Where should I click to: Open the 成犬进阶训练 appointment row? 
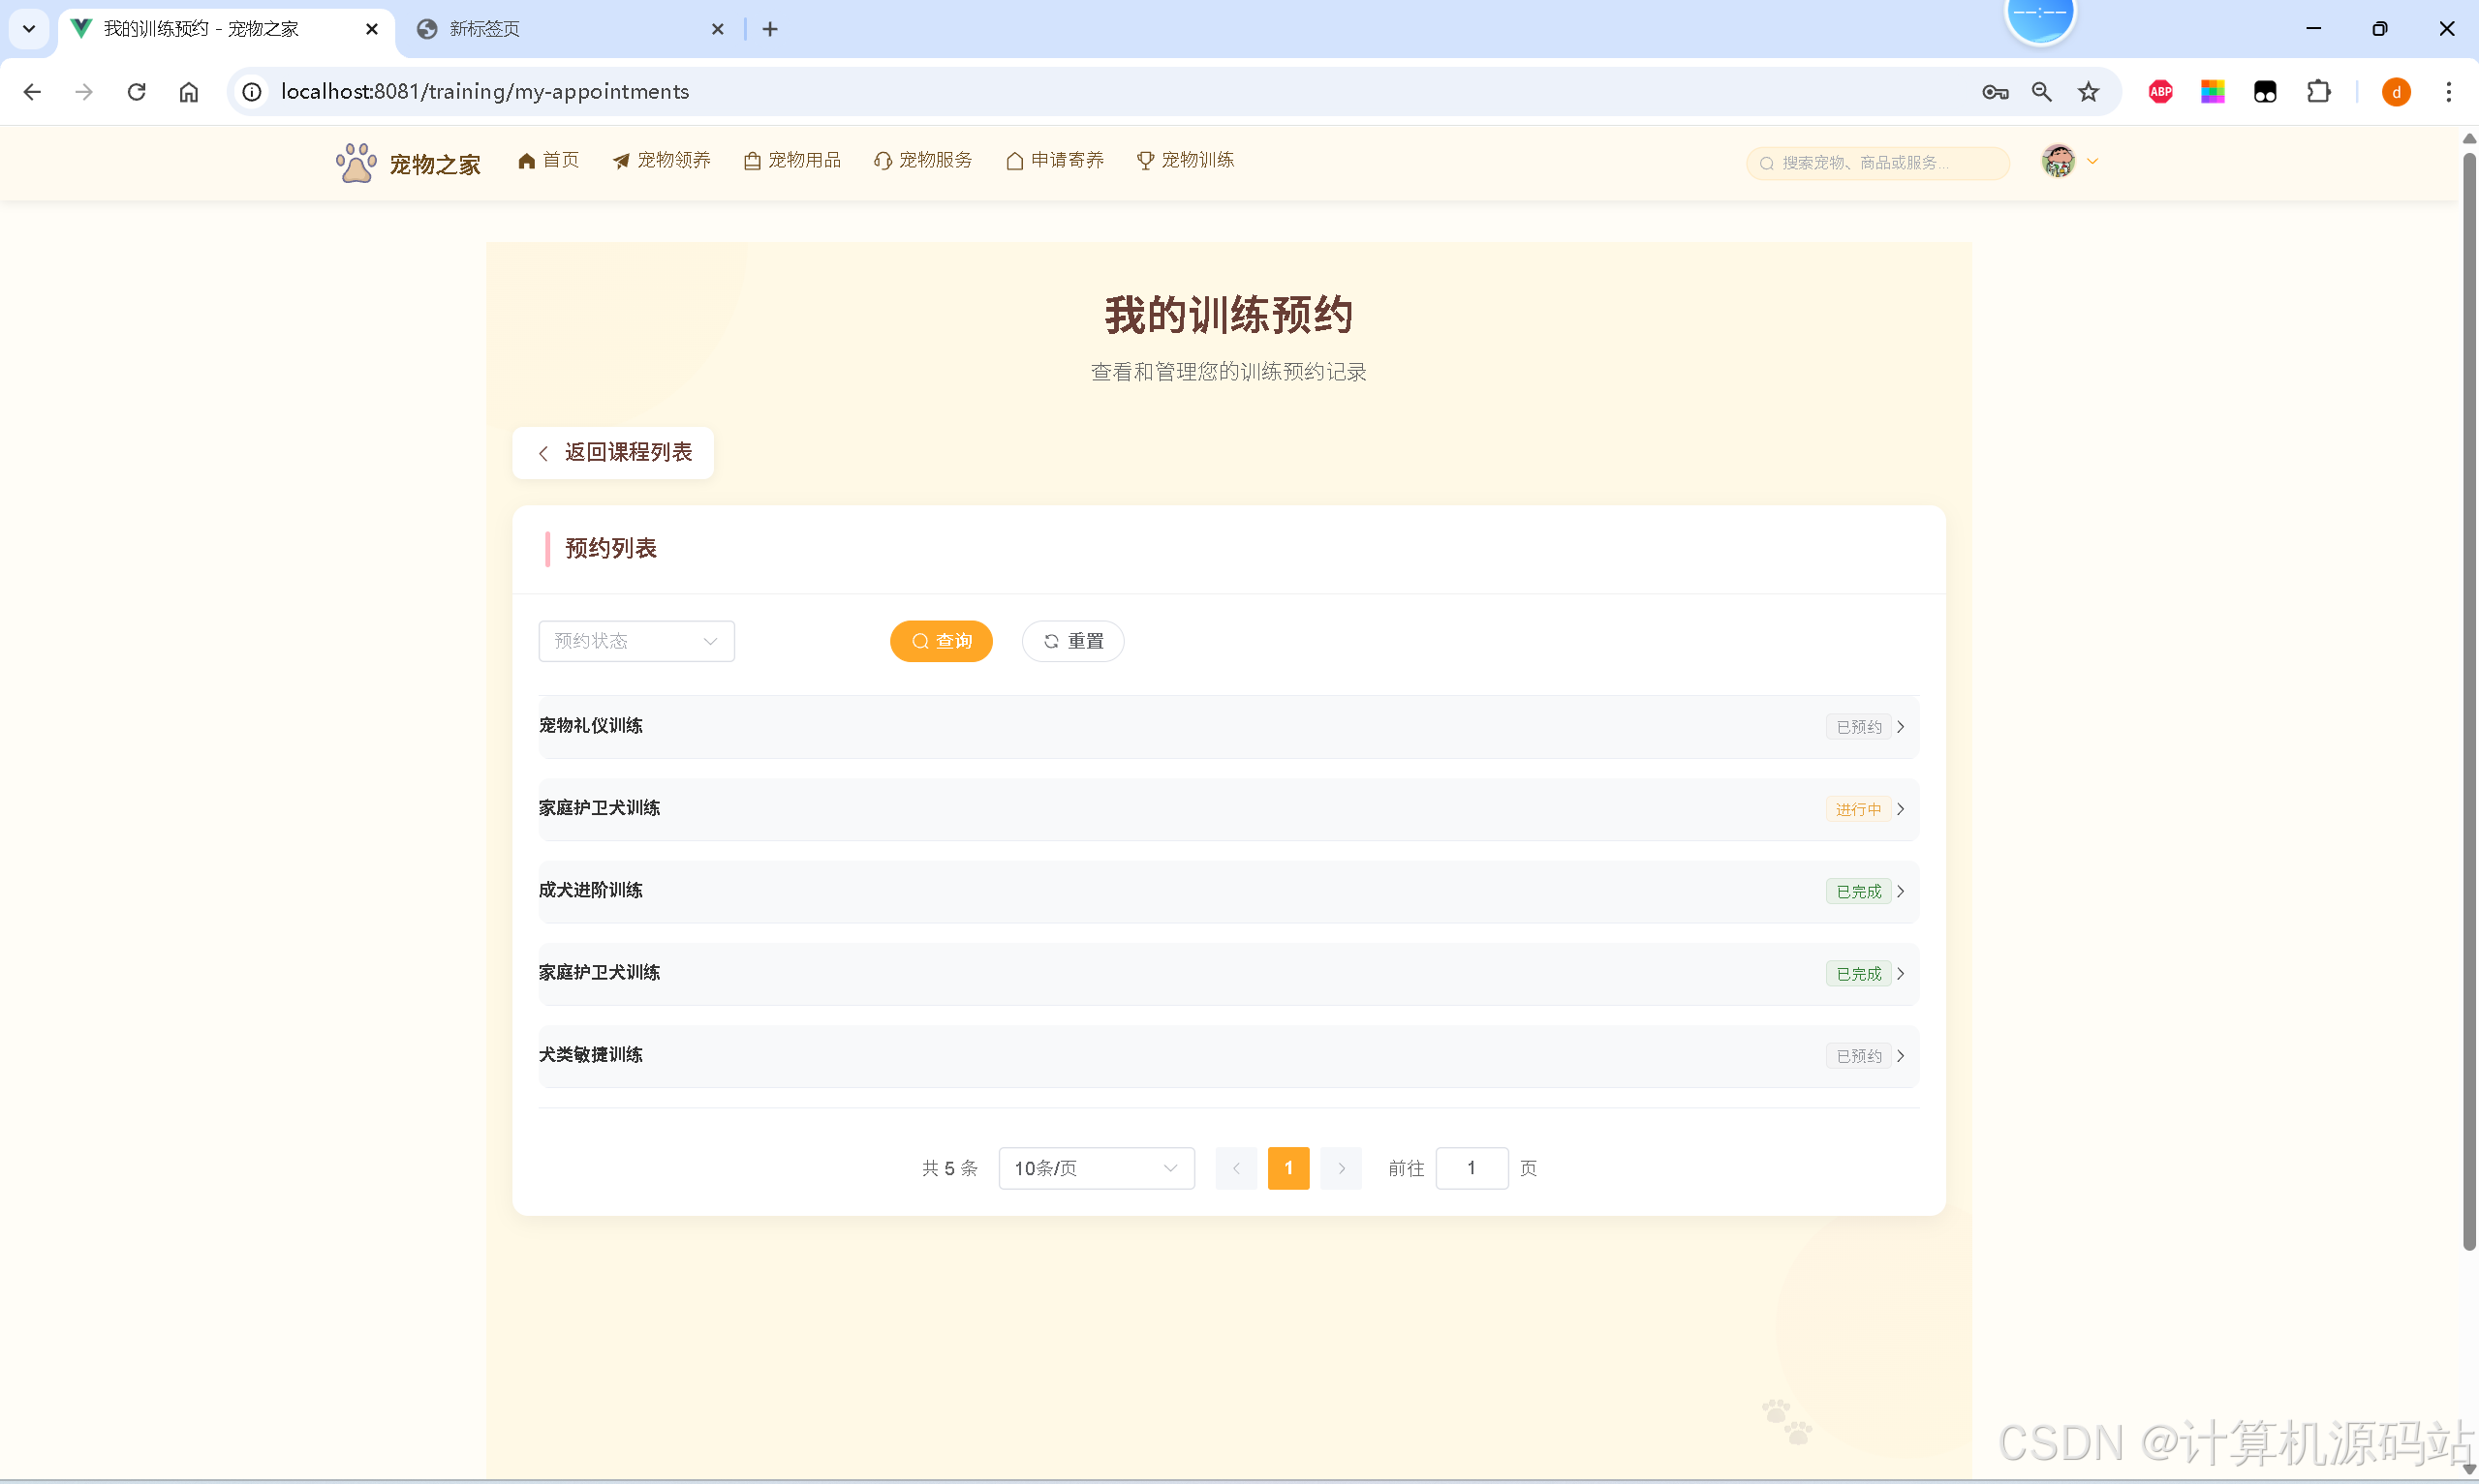pos(1228,891)
